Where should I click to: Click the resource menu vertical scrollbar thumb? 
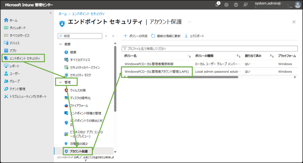(115, 79)
